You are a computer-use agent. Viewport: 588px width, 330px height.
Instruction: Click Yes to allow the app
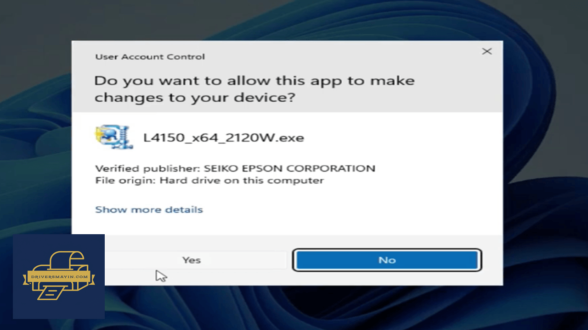pos(191,260)
